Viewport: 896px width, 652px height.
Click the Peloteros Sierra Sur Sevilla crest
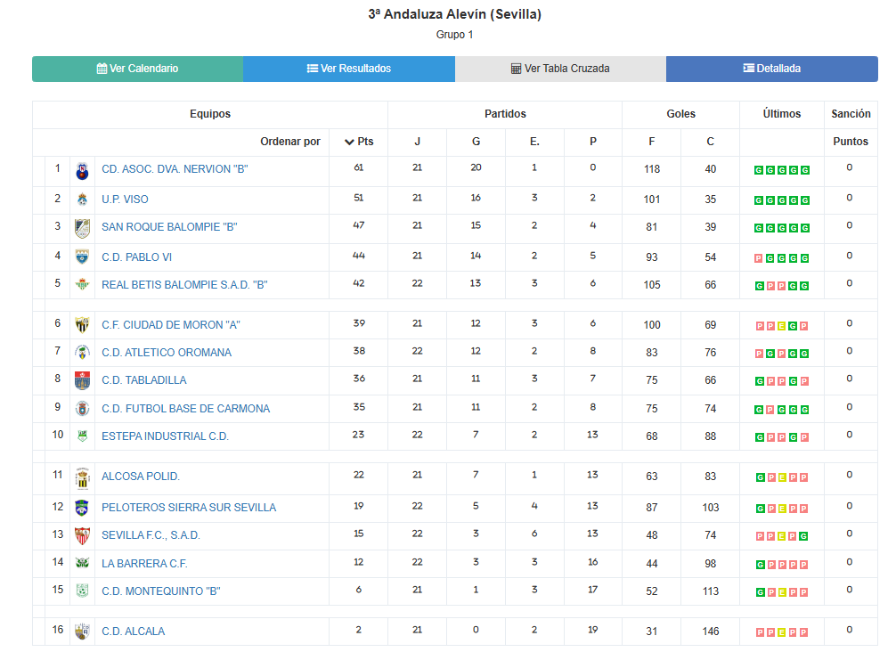coord(82,508)
